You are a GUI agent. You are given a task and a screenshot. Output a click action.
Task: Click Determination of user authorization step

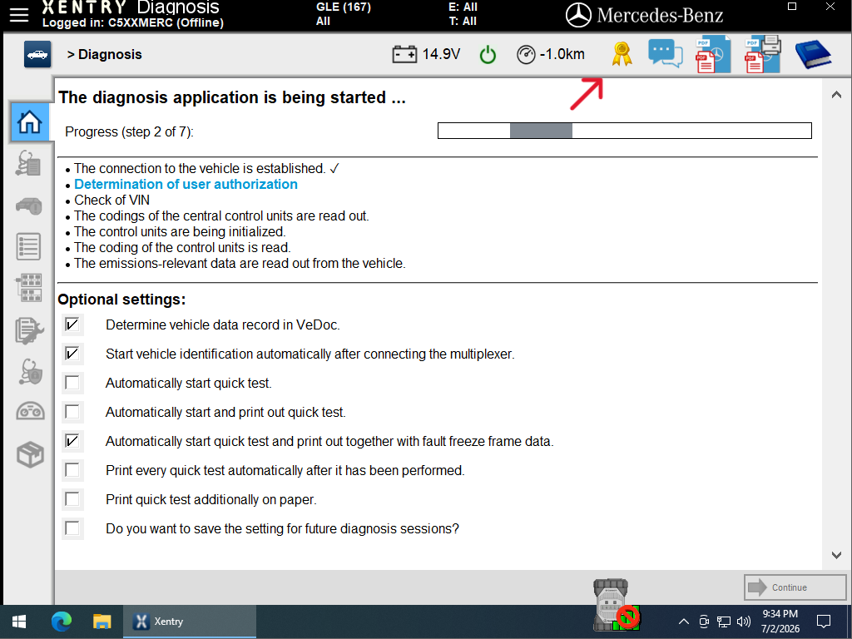(186, 184)
